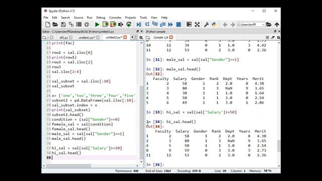The image size is (322, 181).
Task: Open the Search menu
Action: click(65, 18)
